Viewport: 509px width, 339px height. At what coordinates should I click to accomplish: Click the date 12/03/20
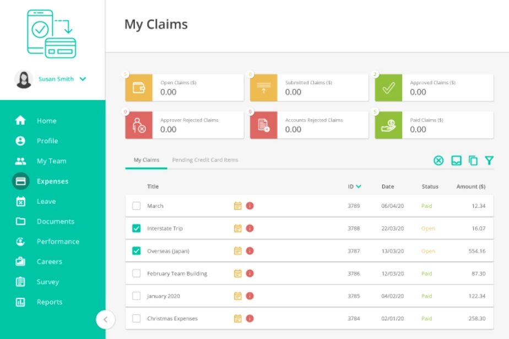[392, 274]
